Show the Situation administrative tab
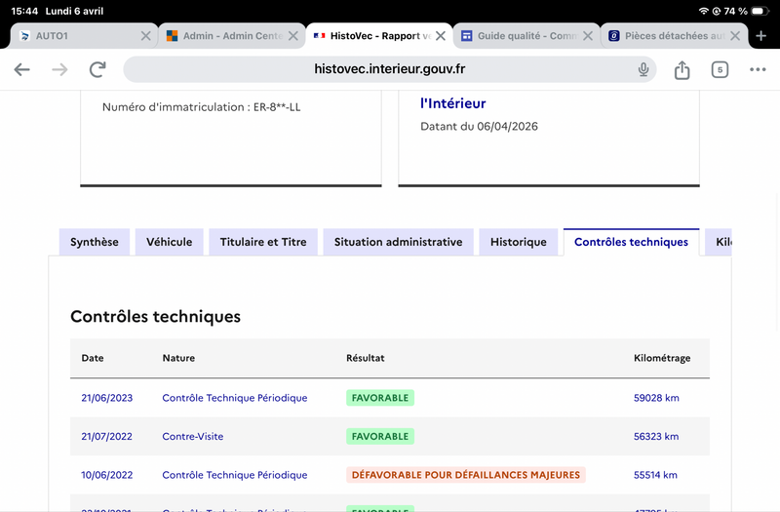This screenshot has width=780, height=512. 398,242
